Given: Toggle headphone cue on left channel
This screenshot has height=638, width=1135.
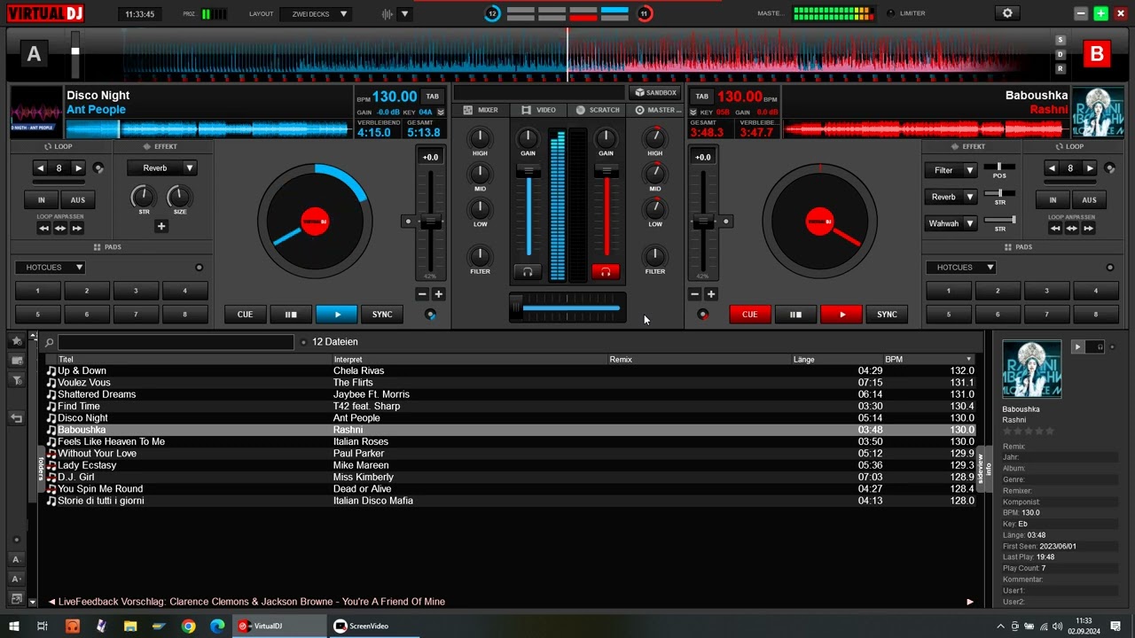Looking at the screenshot, I should point(528,272).
